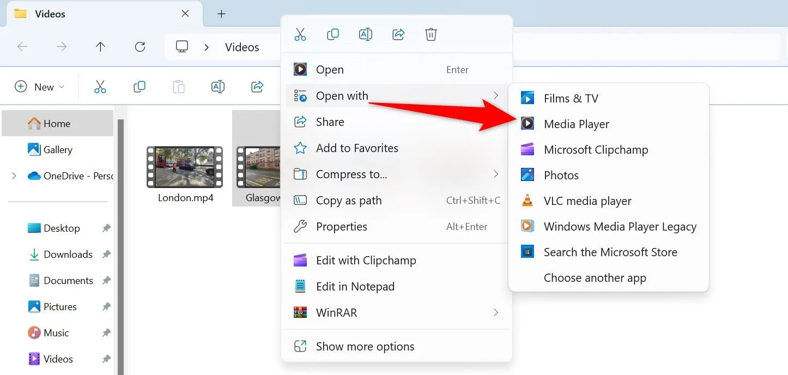The height and width of the screenshot is (375, 788).
Task: Go up one folder level
Action: click(100, 47)
